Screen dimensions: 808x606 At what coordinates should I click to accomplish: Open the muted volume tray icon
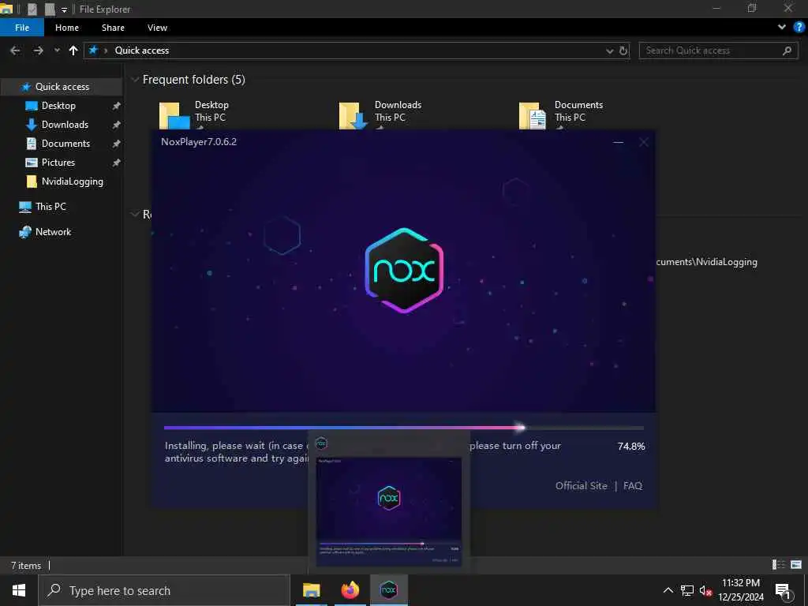[706, 590]
